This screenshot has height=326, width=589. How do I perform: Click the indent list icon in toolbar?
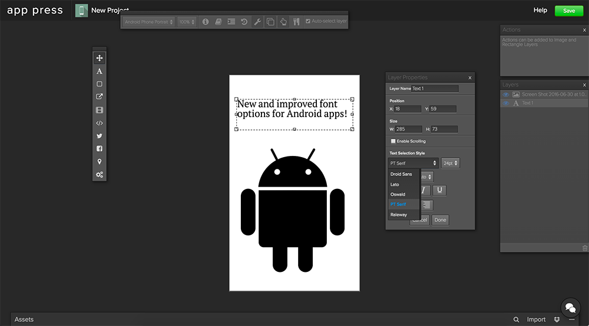click(231, 22)
